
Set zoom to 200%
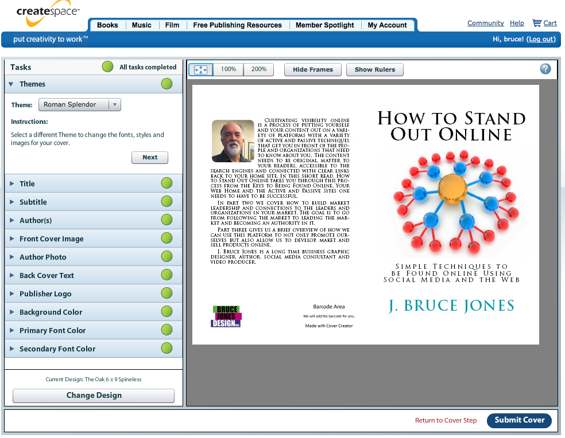coord(259,69)
